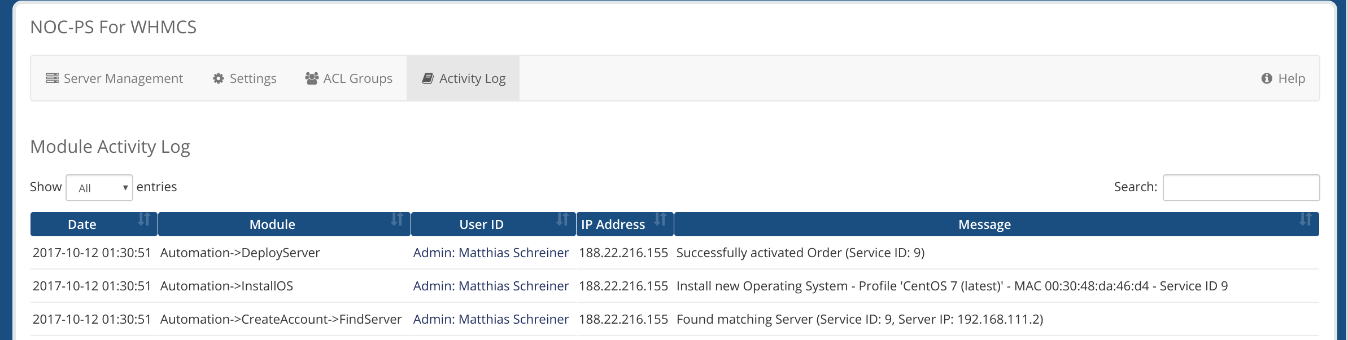Open the Server Management tab
Image resolution: width=1348 pixels, height=340 pixels.
115,78
